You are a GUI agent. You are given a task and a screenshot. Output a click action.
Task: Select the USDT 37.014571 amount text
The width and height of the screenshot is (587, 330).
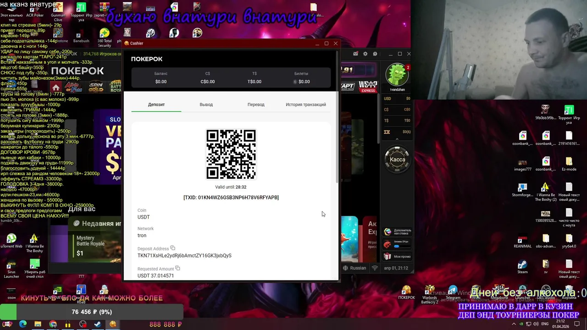click(x=155, y=276)
